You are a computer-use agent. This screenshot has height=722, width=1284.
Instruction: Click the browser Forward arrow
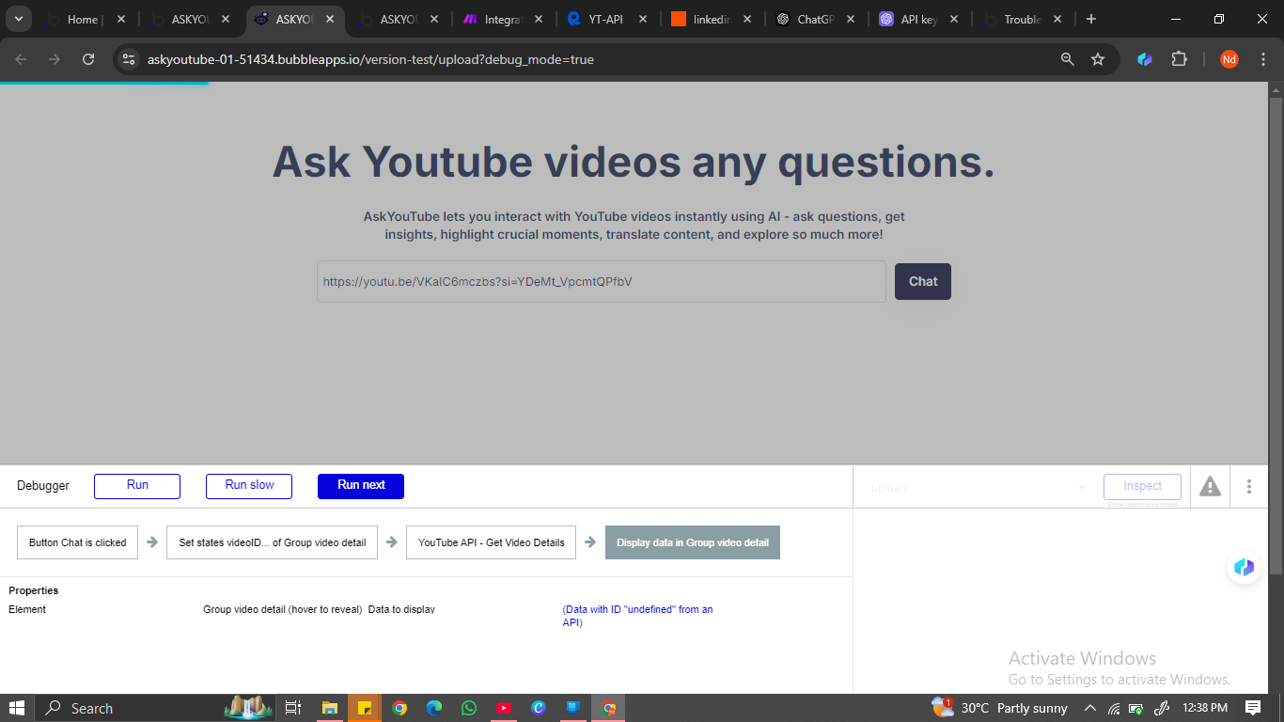pos(55,59)
